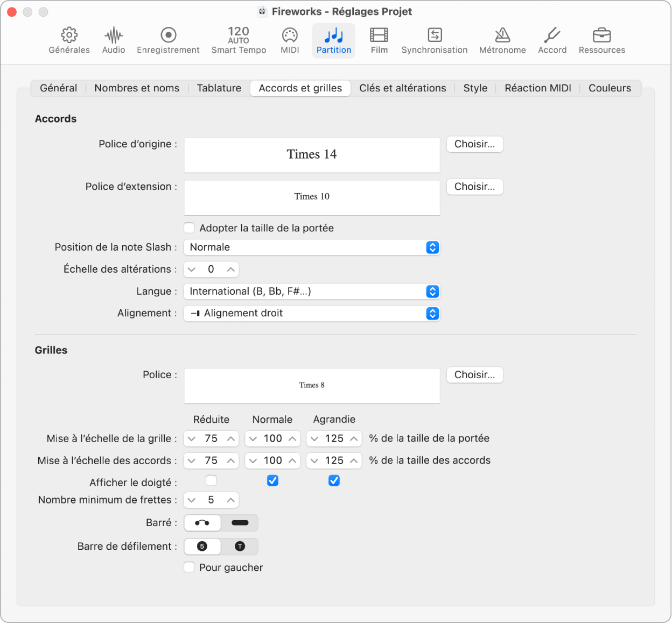The height and width of the screenshot is (624, 672).
Task: Open the Alignement pop-up menu
Action: [x=312, y=314]
